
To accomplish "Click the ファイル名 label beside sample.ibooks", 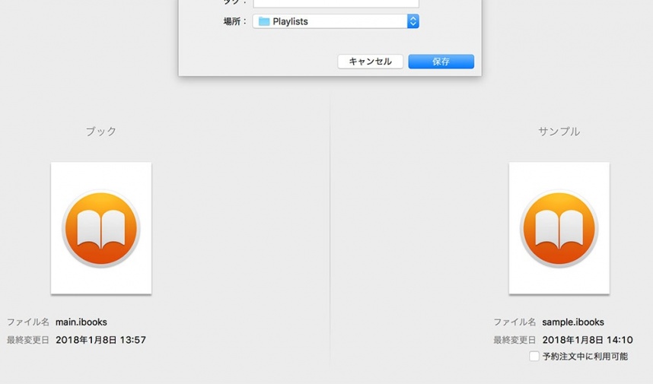I will click(514, 322).
